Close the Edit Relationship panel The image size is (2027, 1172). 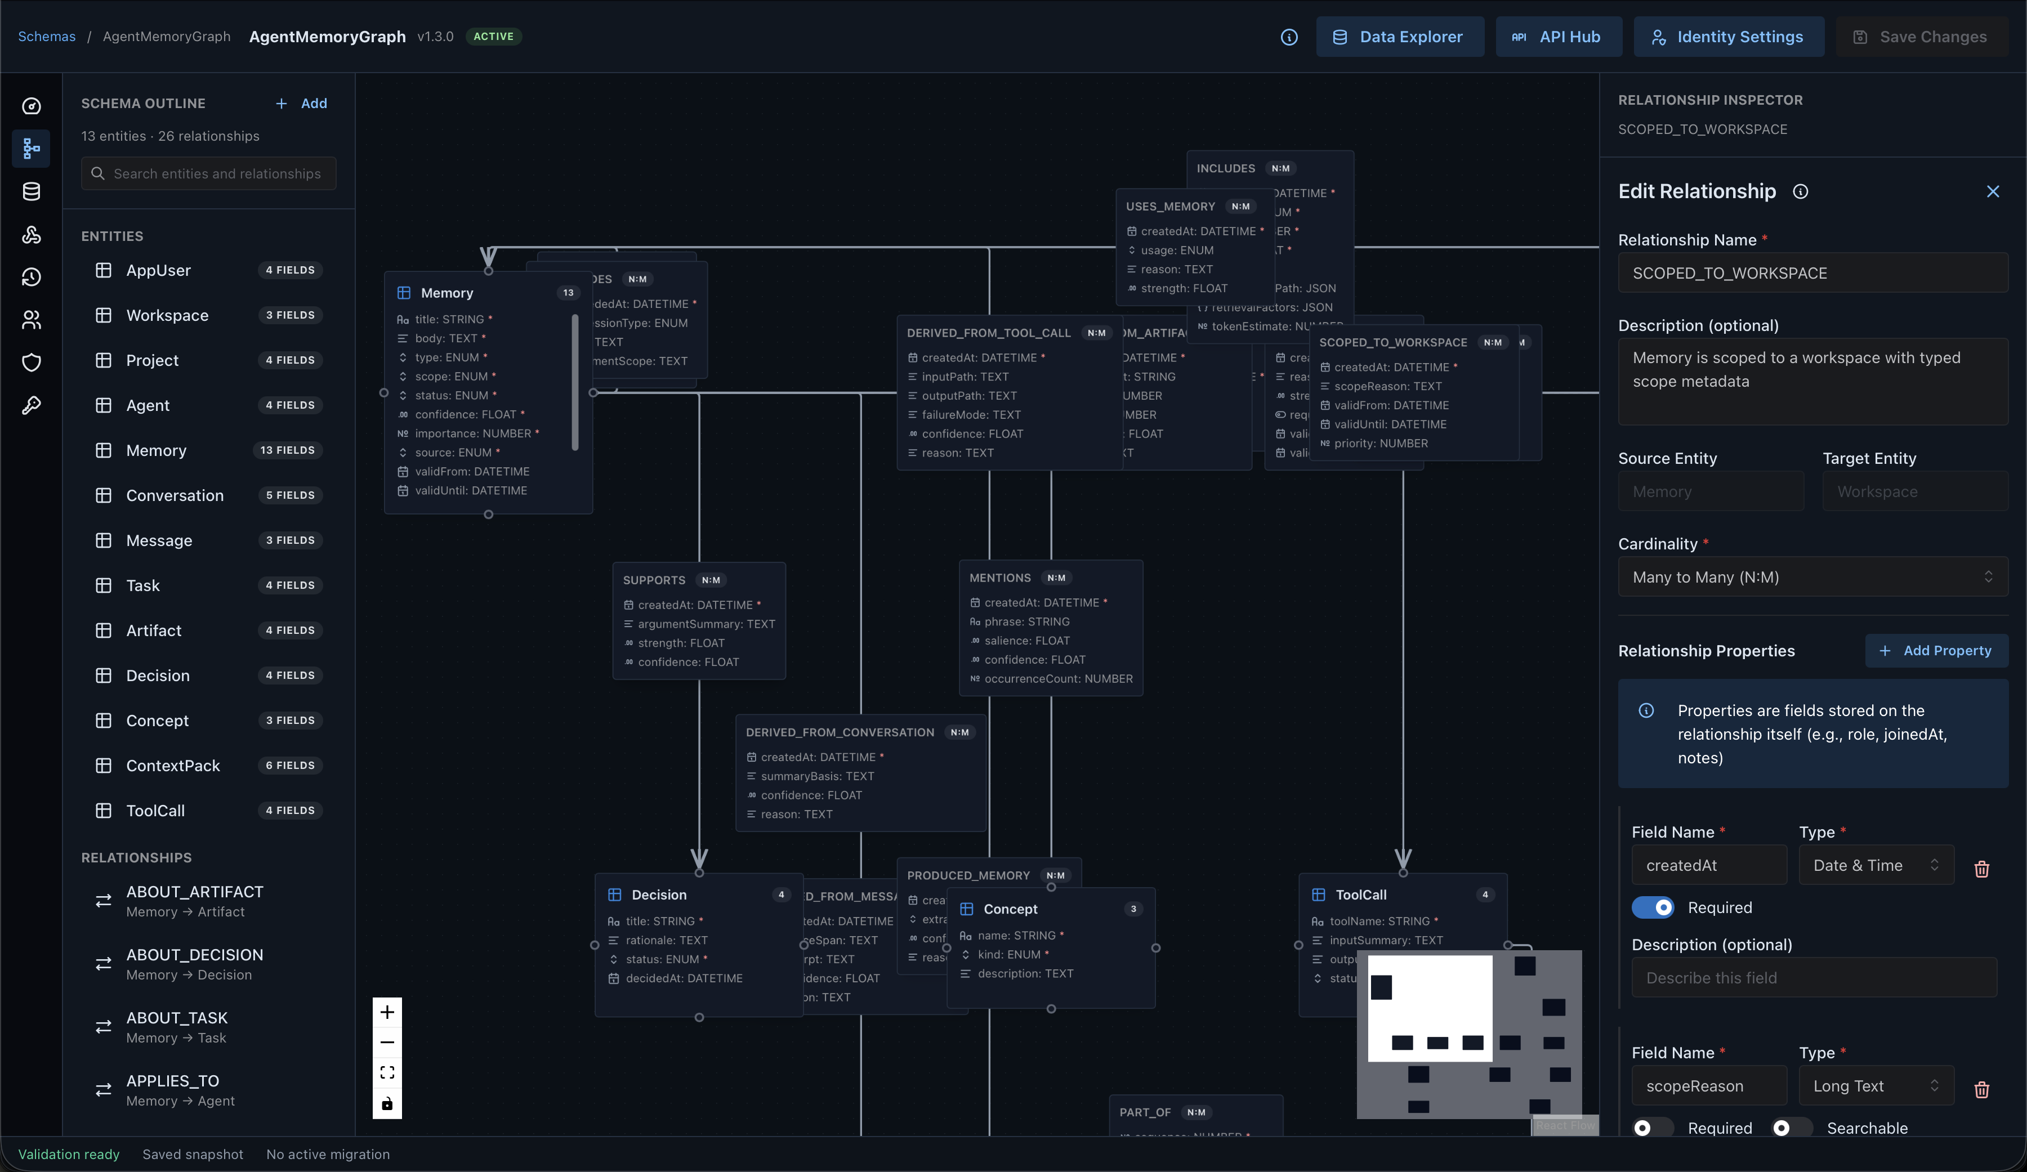pos(1993,191)
